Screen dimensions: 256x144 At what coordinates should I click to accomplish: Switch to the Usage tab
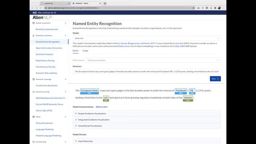pos(85,51)
